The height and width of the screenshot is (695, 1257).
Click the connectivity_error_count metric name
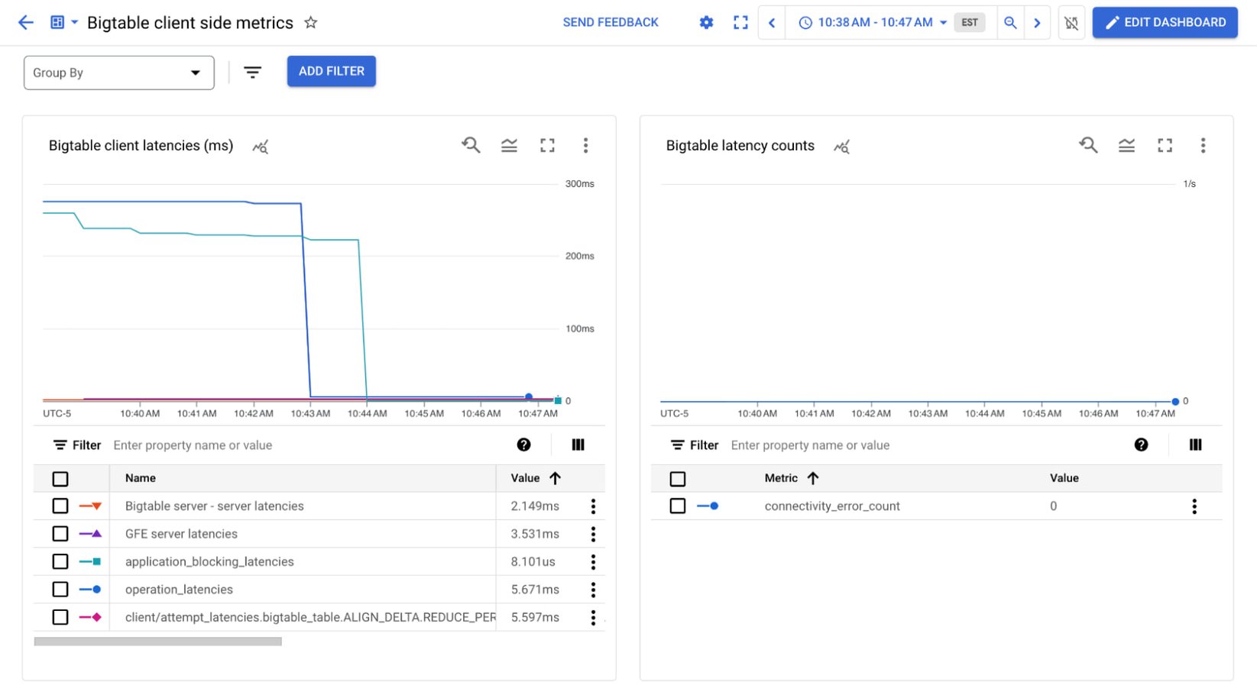832,506
